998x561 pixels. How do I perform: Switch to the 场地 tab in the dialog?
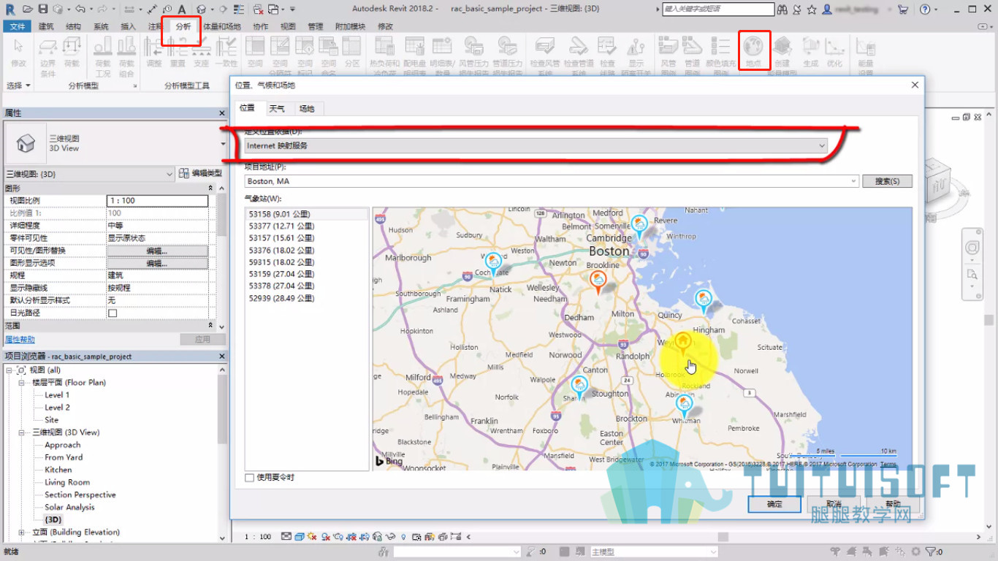tap(307, 109)
